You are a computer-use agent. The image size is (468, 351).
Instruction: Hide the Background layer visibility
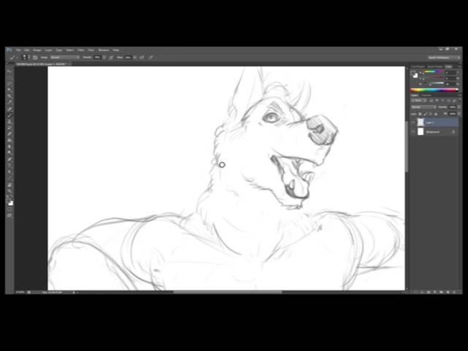pyautogui.click(x=413, y=132)
